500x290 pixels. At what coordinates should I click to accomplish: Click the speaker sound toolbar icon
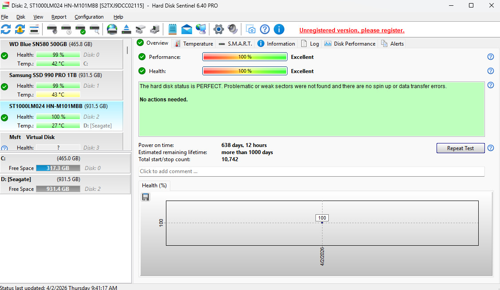(x=233, y=29)
